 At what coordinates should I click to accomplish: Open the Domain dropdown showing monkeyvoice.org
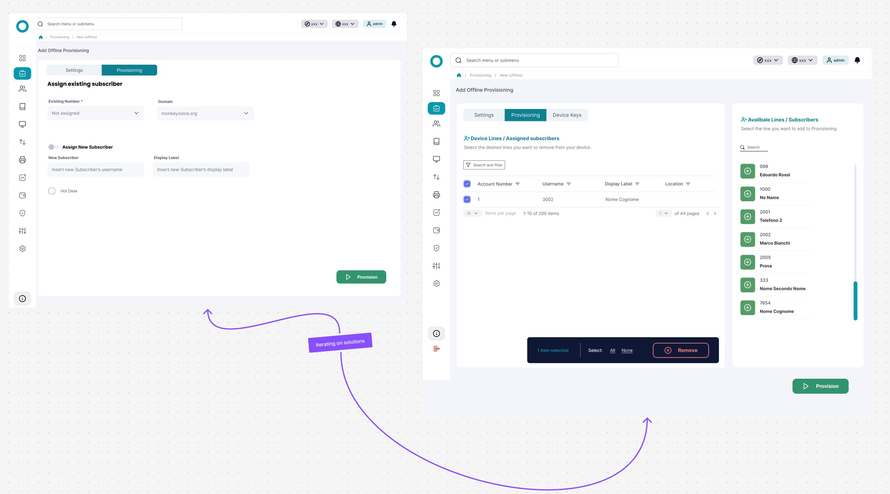205,113
